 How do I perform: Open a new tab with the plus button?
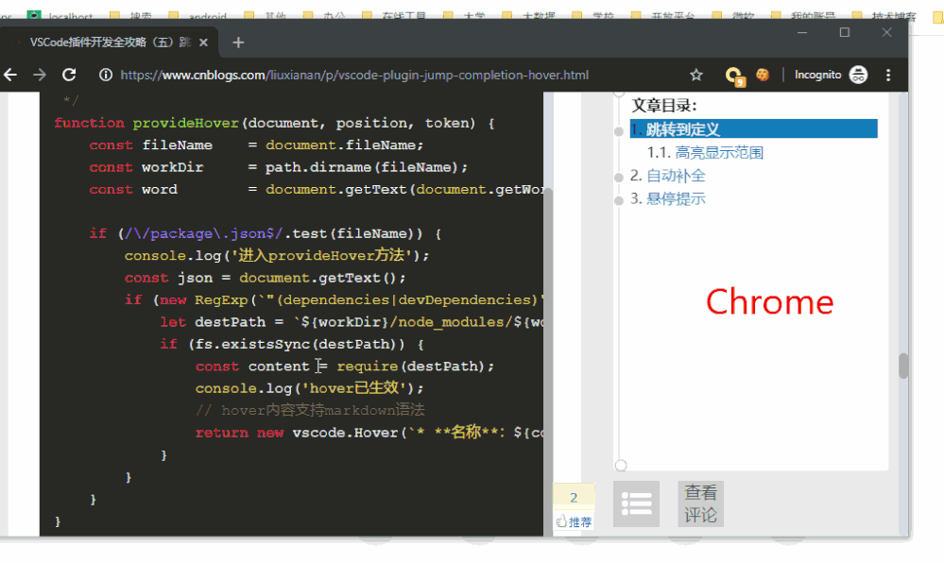click(238, 43)
